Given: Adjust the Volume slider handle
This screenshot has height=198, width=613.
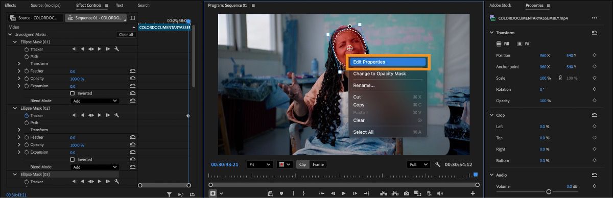Looking at the screenshot, I should (x=549, y=192).
